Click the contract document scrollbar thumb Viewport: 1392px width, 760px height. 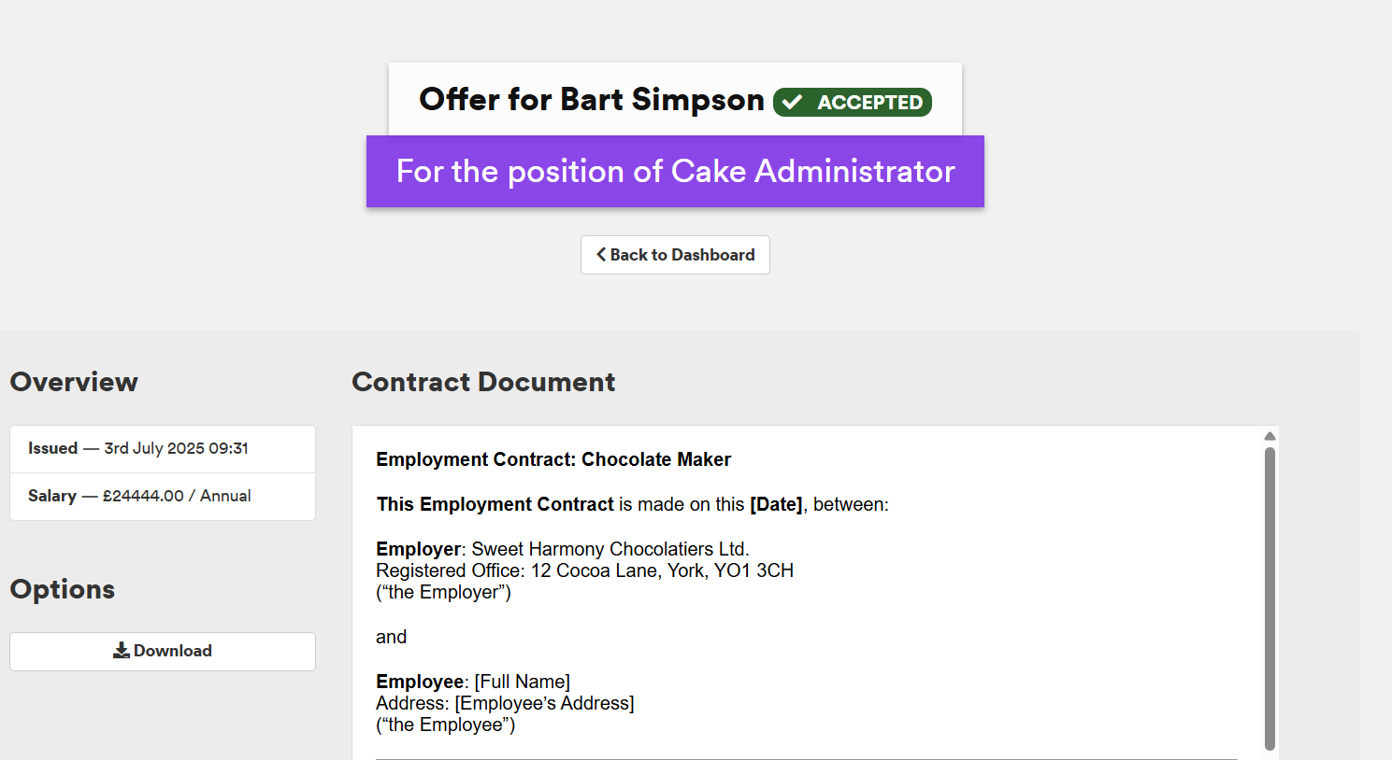point(1270,598)
